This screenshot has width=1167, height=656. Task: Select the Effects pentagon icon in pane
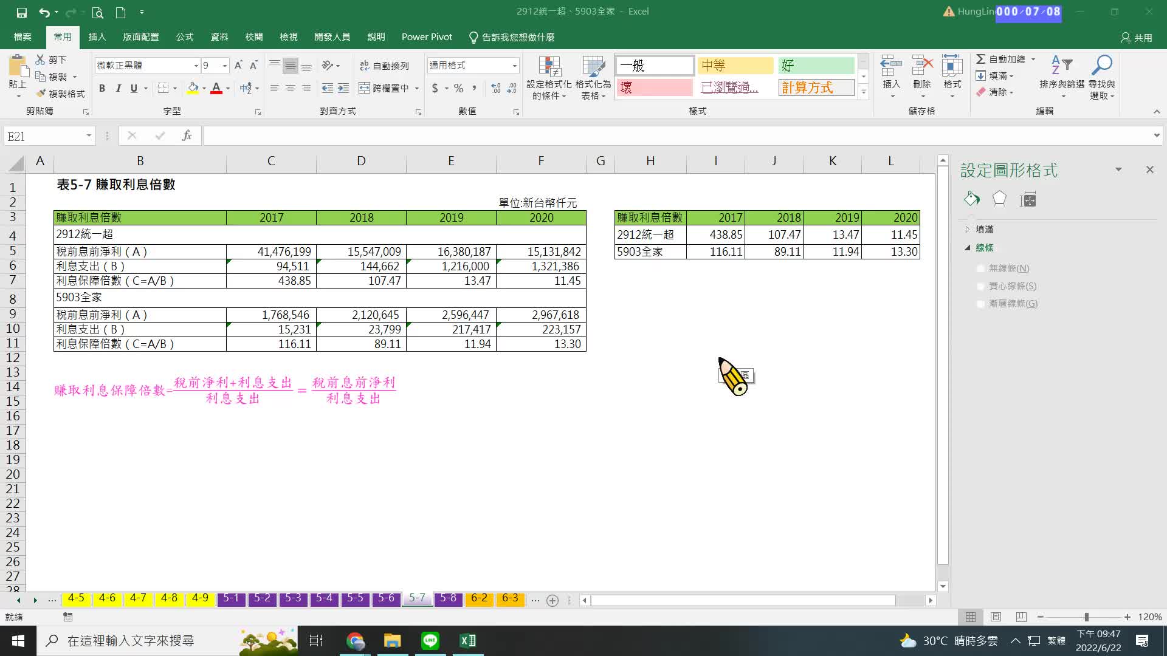point(999,199)
